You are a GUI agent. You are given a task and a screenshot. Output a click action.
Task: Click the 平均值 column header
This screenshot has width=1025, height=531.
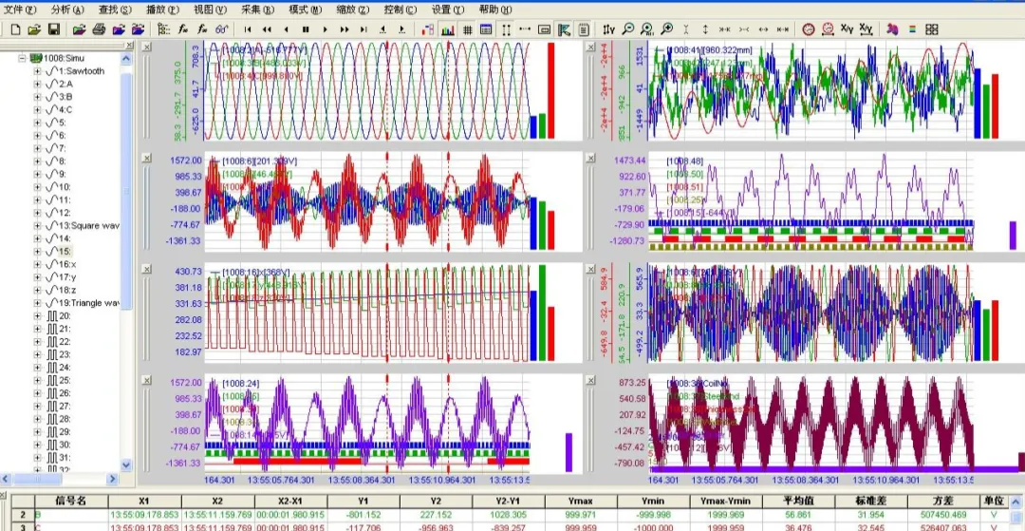(x=799, y=501)
